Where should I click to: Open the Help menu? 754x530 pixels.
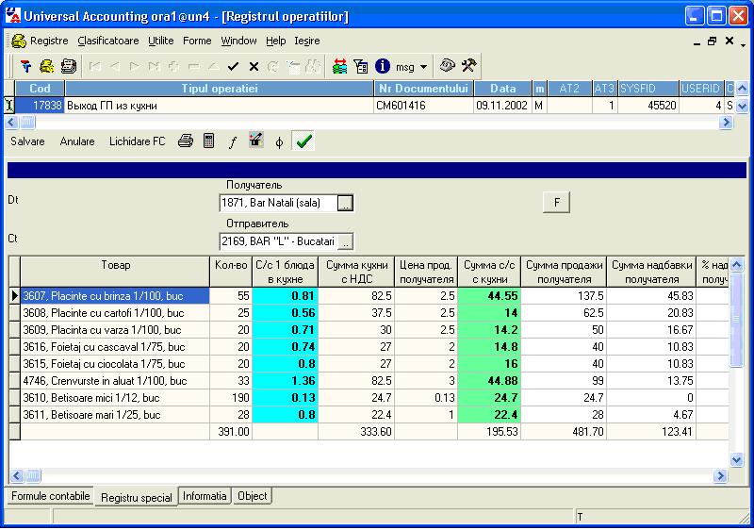point(275,41)
